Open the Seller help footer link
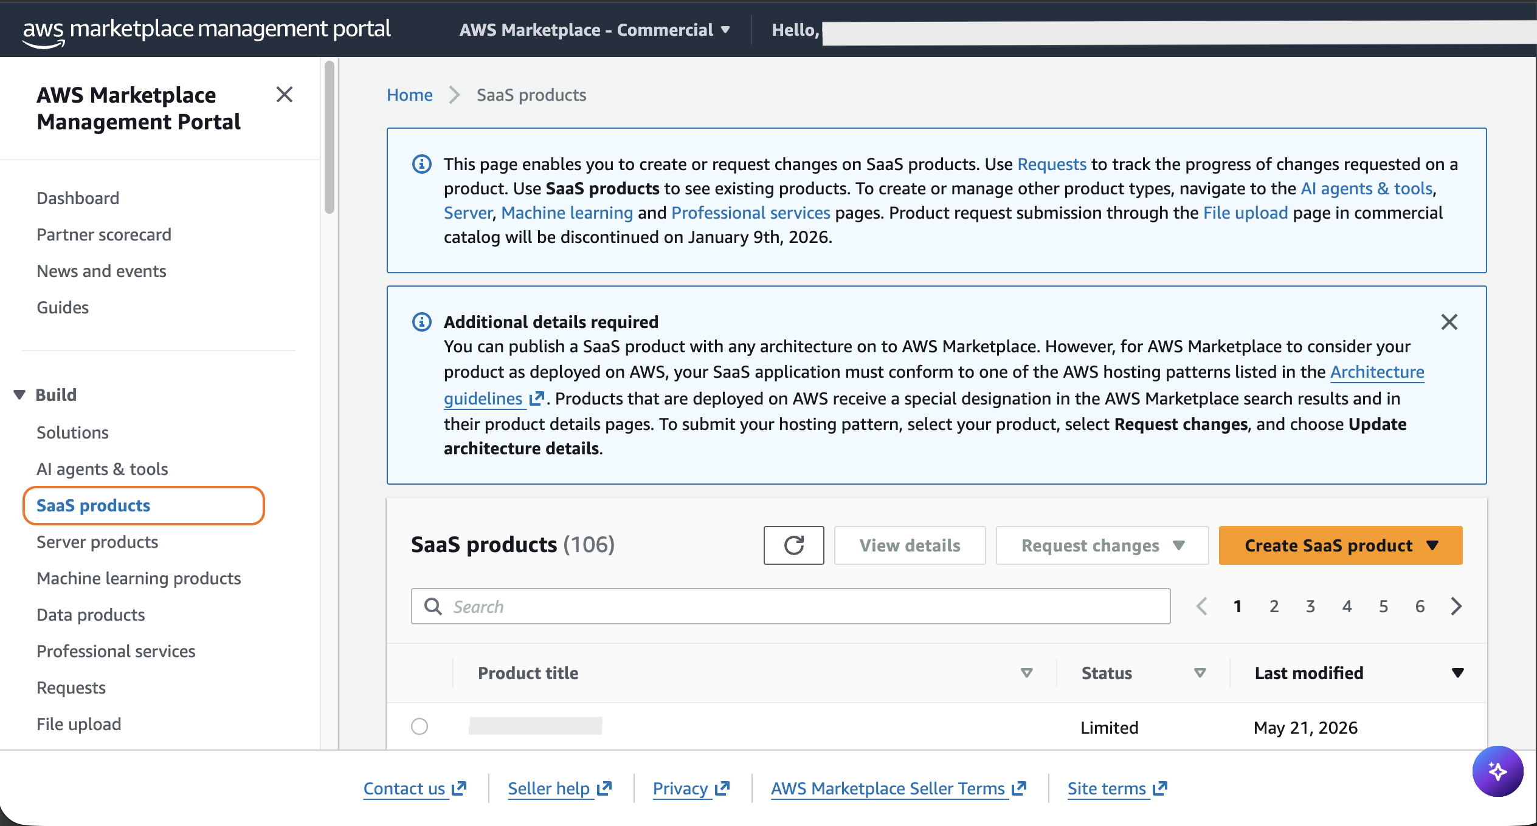 pos(560,788)
